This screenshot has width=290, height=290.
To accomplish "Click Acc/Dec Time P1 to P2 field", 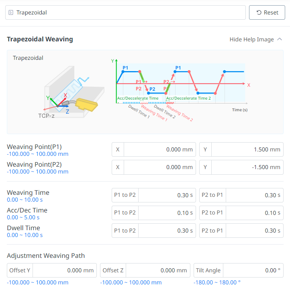I will tap(167, 213).
